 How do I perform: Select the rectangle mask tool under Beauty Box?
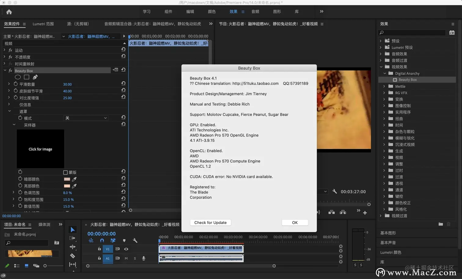(x=27, y=77)
